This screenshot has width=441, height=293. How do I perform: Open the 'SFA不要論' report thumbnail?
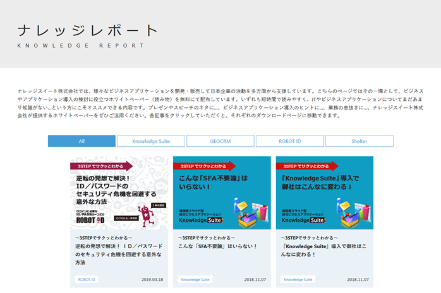tap(222, 193)
